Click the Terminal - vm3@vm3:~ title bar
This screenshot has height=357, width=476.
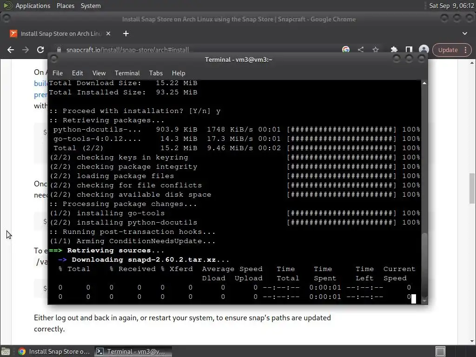(238, 59)
